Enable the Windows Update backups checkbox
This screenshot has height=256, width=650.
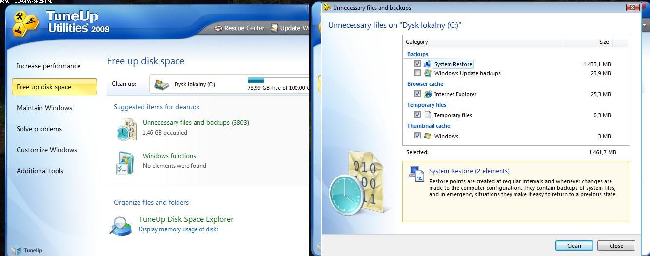point(417,73)
